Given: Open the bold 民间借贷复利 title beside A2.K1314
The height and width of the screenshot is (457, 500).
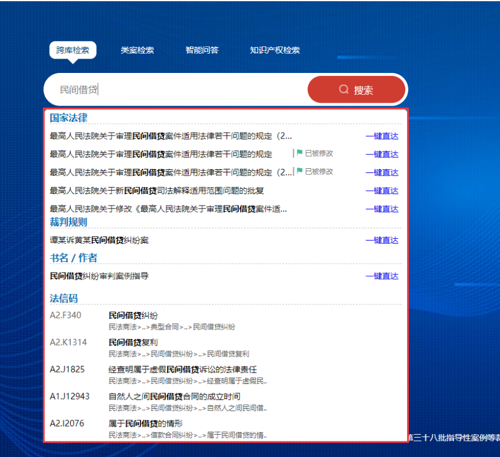Looking at the screenshot, I should (x=133, y=342).
